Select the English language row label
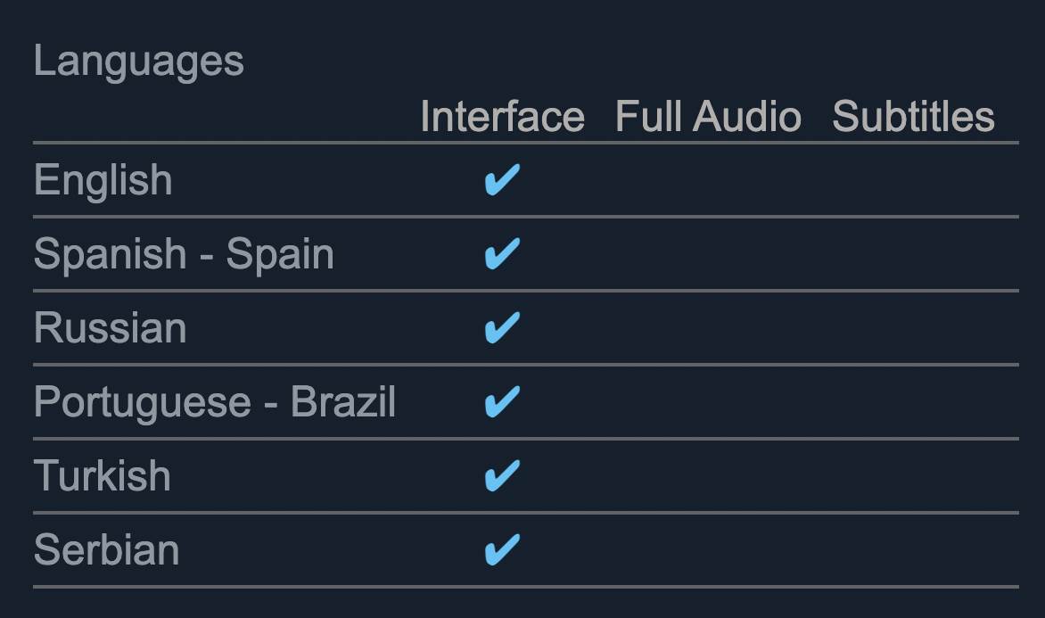The image size is (1045, 618). (103, 180)
